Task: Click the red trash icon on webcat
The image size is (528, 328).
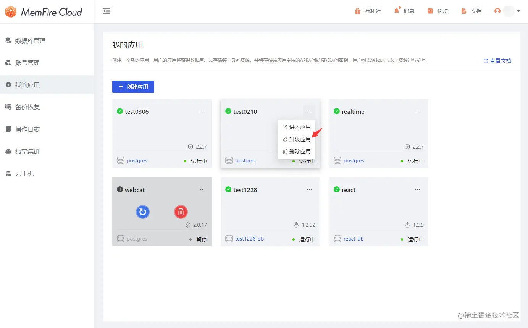Action: pos(181,212)
